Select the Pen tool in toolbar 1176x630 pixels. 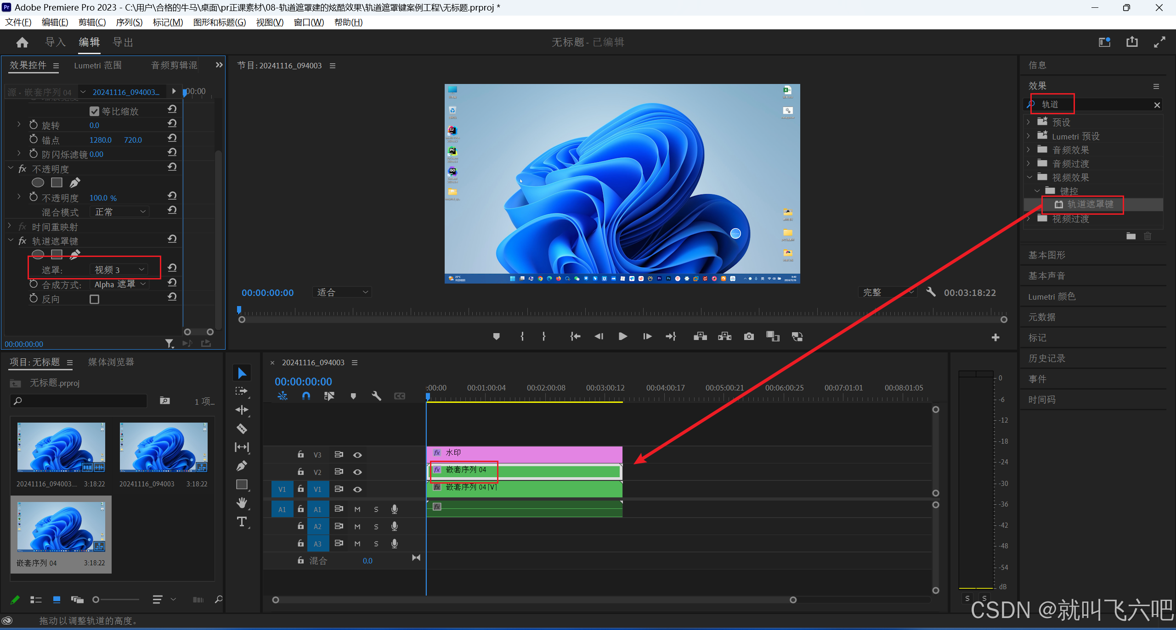(x=242, y=466)
